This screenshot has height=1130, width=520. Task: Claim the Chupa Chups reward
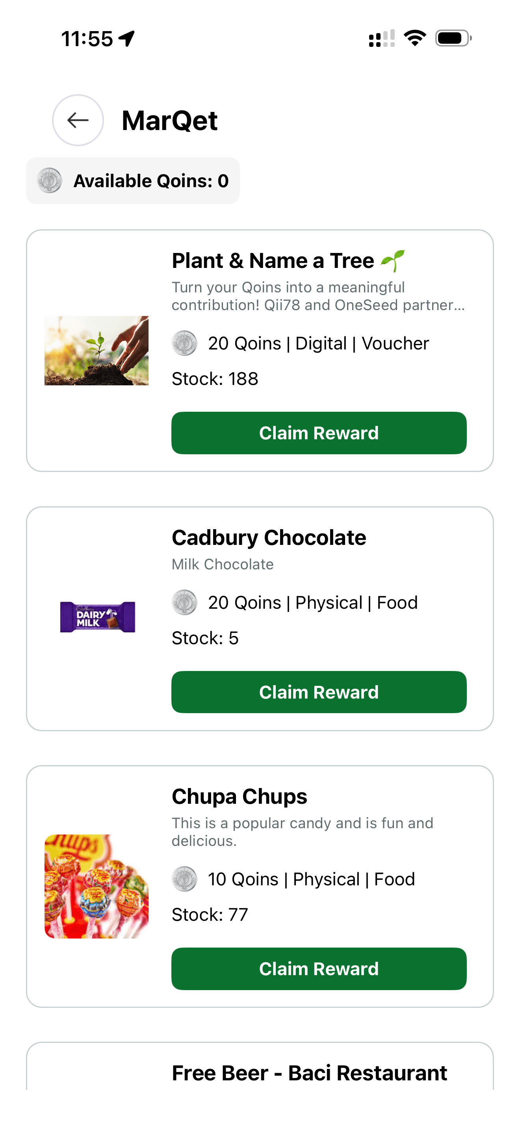click(x=319, y=968)
